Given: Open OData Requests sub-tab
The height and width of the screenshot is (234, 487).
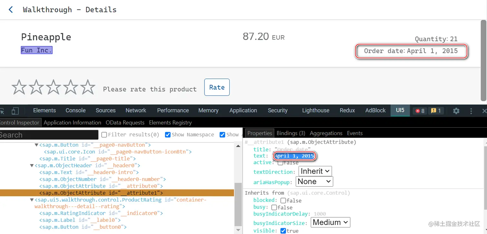Looking at the screenshot, I should tap(125, 122).
